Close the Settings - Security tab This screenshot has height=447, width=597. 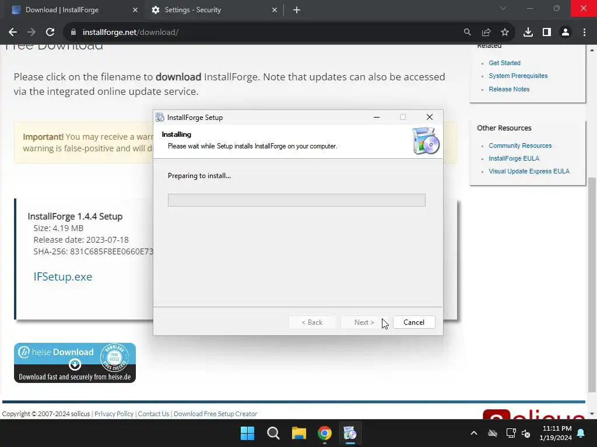pyautogui.click(x=275, y=10)
